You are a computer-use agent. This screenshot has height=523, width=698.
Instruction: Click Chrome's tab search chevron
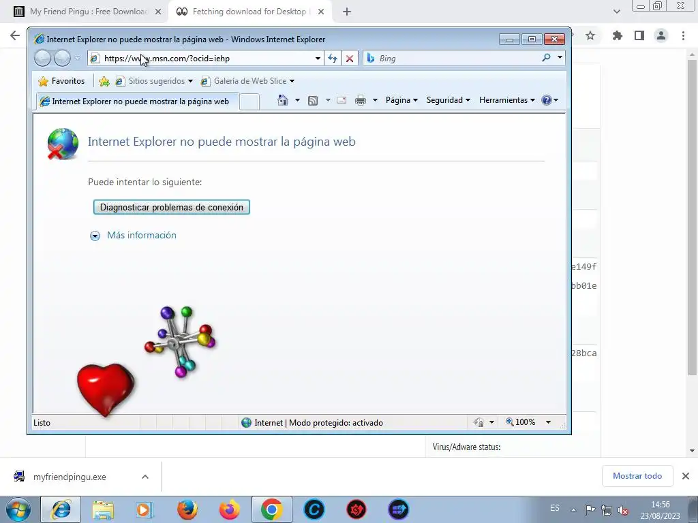tap(616, 12)
